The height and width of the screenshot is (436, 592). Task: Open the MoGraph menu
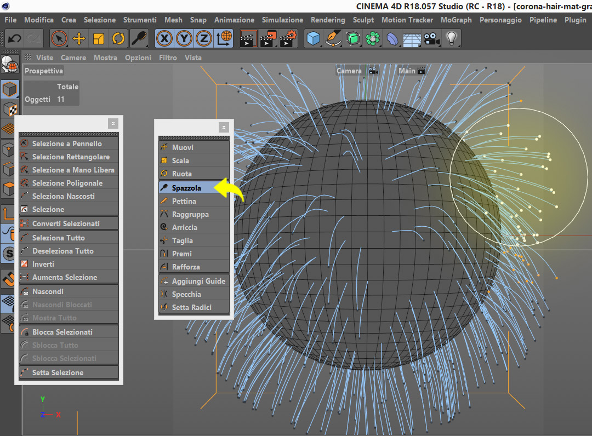click(x=456, y=20)
